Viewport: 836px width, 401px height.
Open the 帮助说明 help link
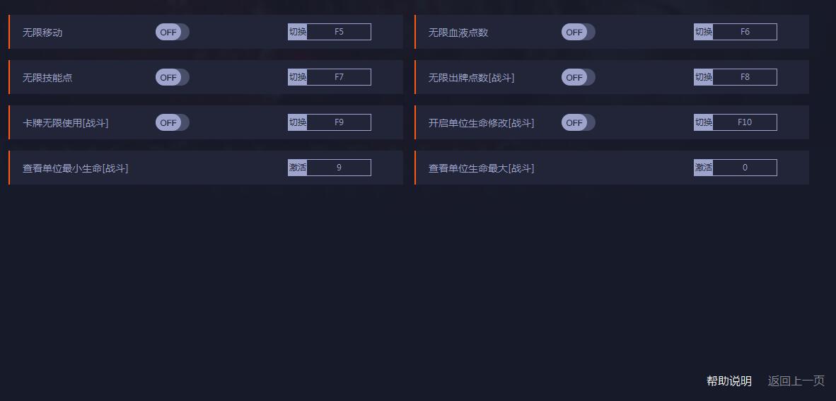pos(728,381)
